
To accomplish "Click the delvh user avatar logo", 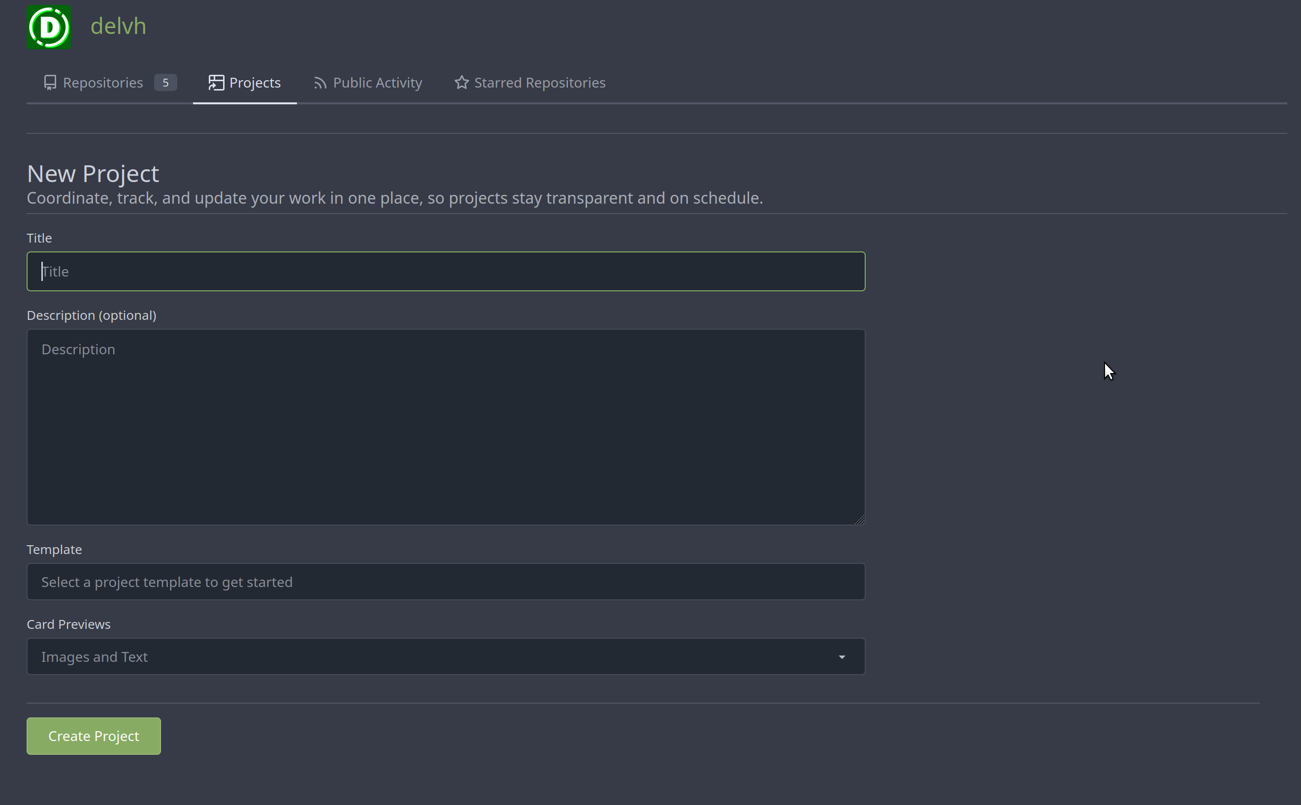I will [49, 27].
